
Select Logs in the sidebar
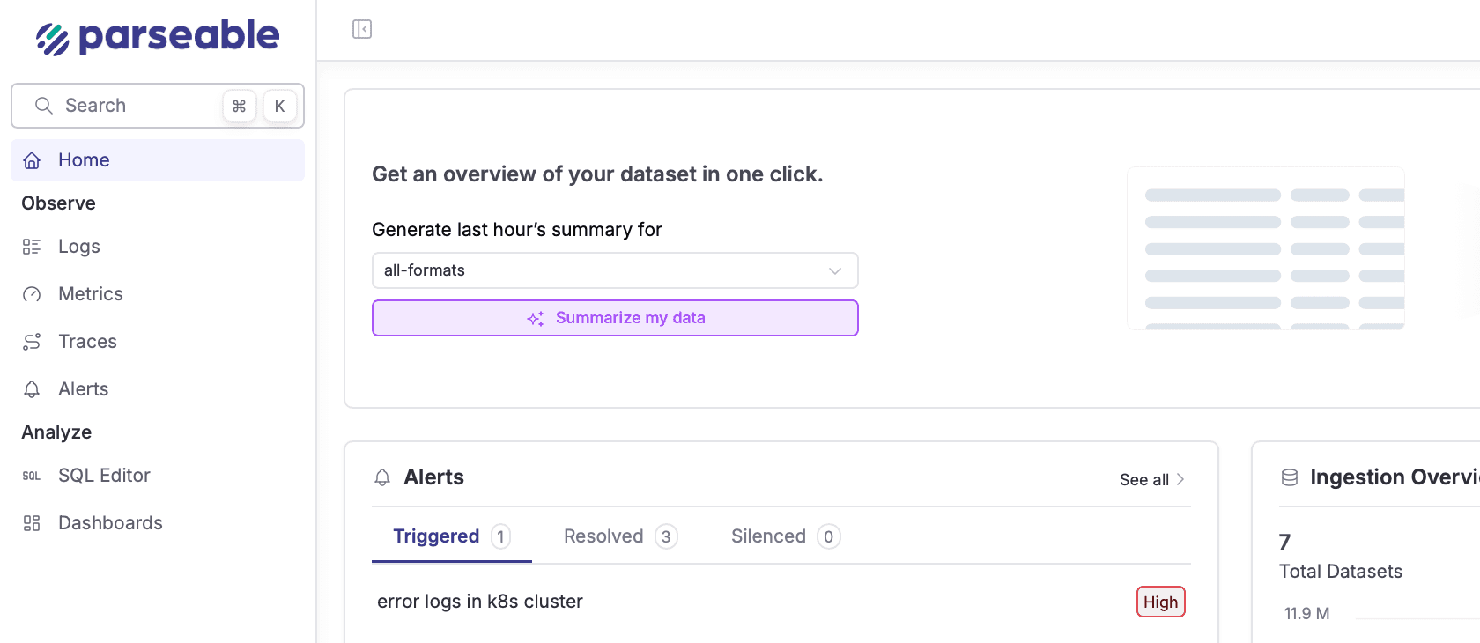coord(78,246)
